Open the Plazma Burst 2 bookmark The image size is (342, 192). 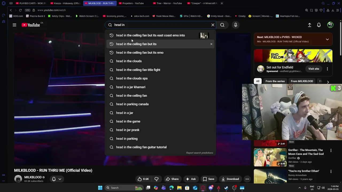coord(36,16)
